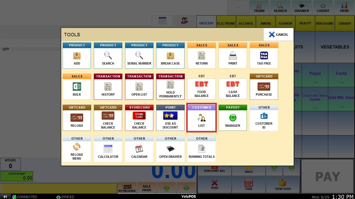355x199 pixels.
Task: Open the Customer List tool
Action: pyautogui.click(x=201, y=120)
